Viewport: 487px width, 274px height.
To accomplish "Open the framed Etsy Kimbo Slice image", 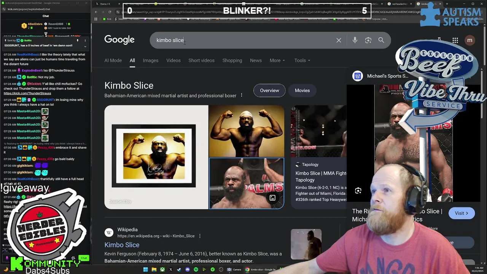I will pos(156,157).
